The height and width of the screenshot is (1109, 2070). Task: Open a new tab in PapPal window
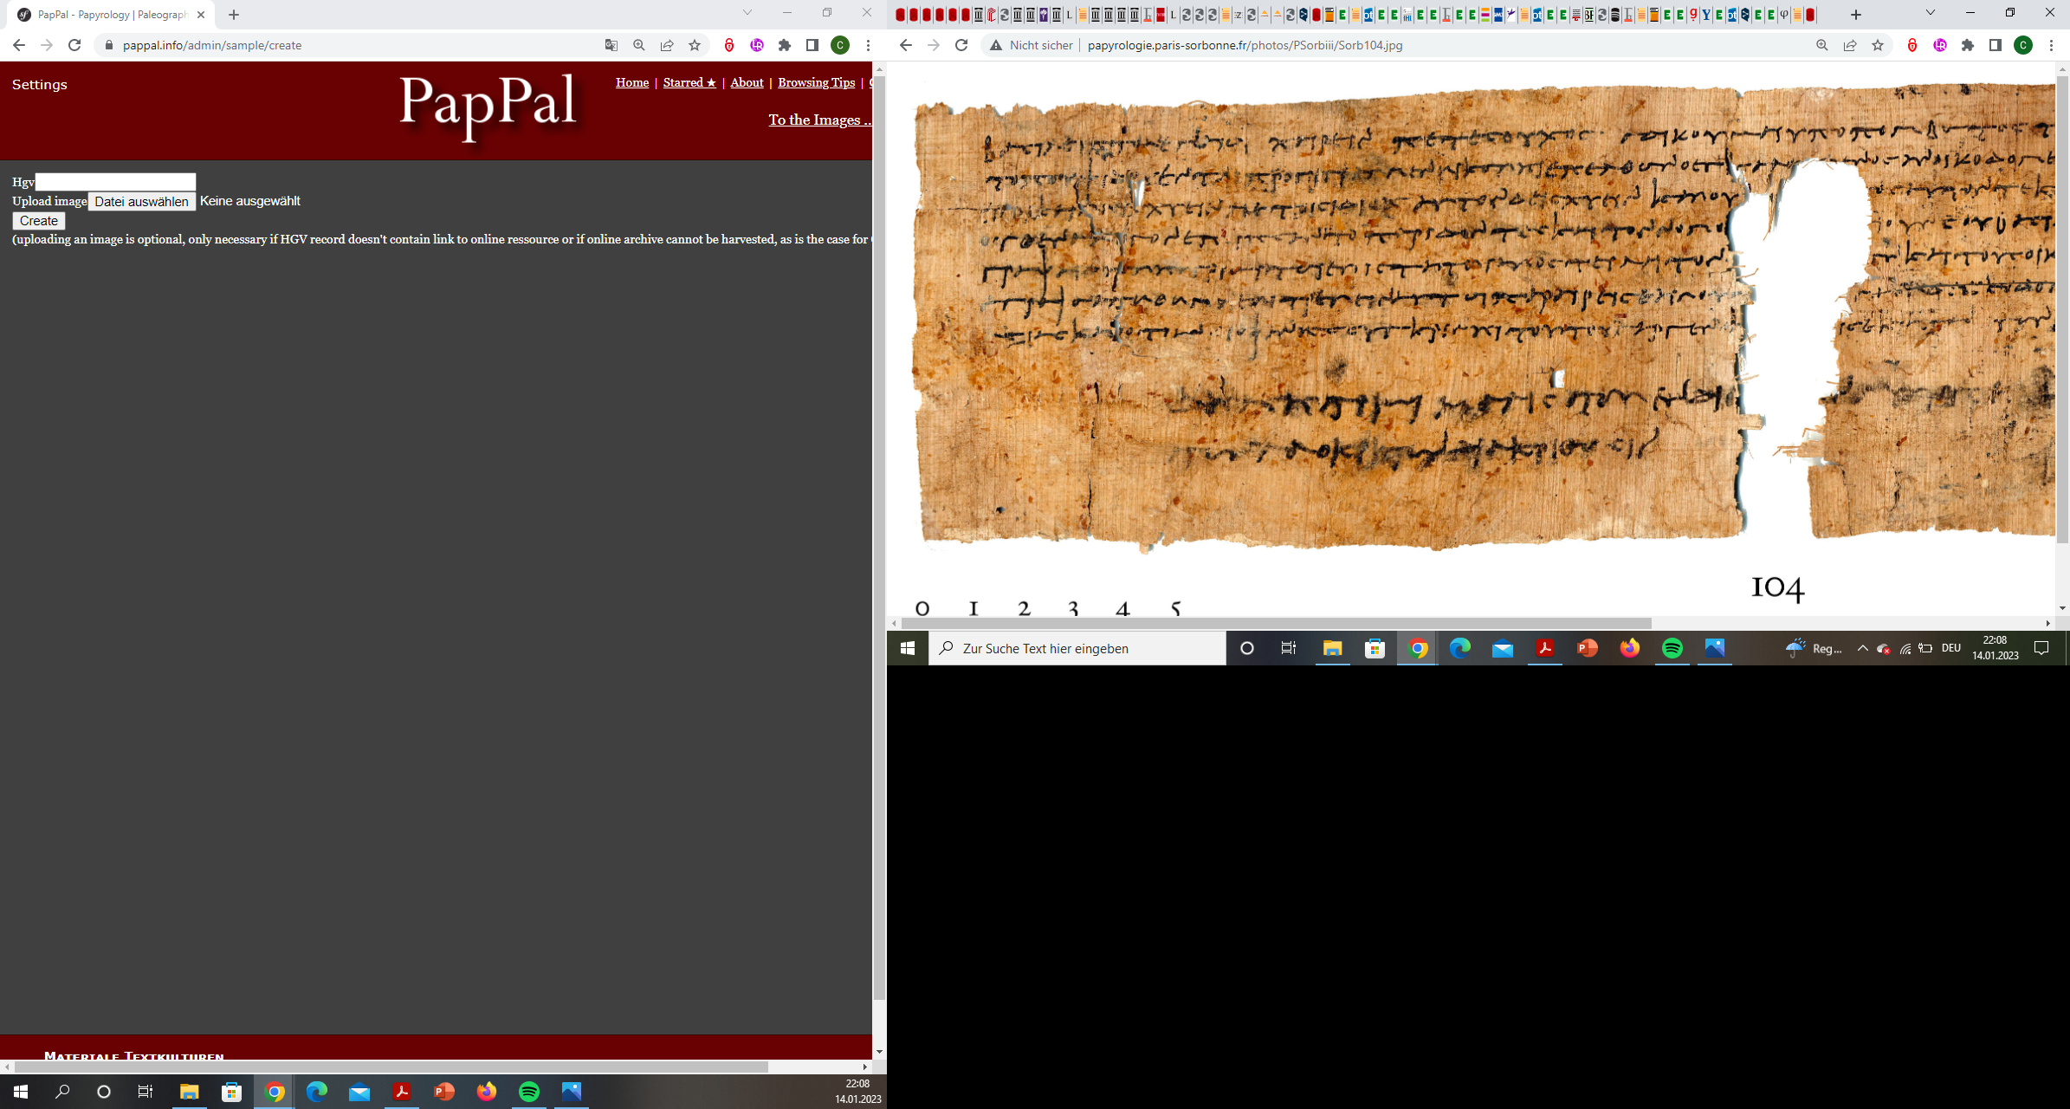tap(234, 15)
